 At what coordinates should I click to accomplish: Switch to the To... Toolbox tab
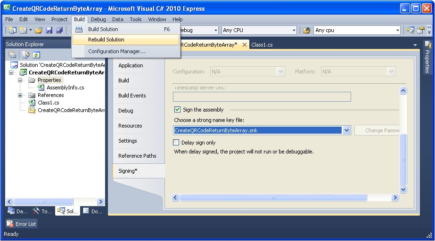coord(42,211)
